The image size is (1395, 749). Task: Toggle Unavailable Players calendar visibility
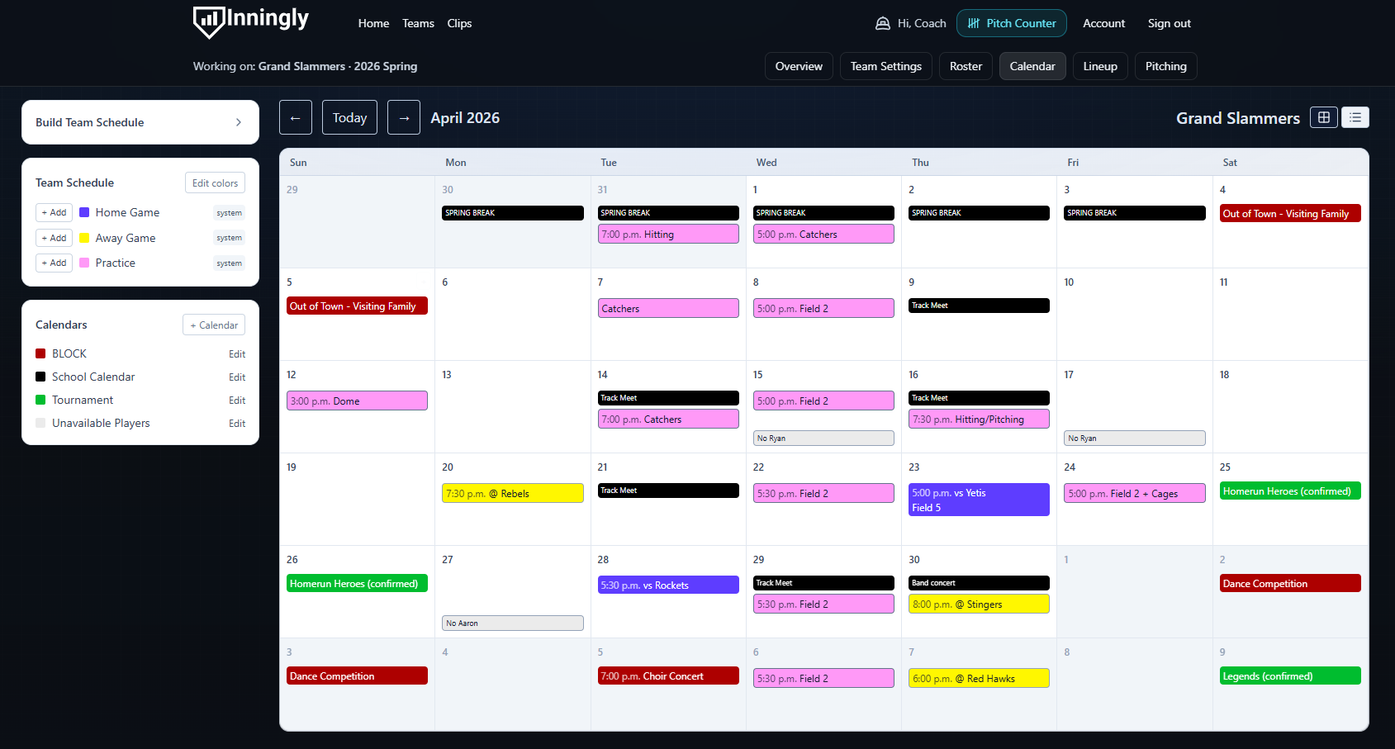(40, 423)
